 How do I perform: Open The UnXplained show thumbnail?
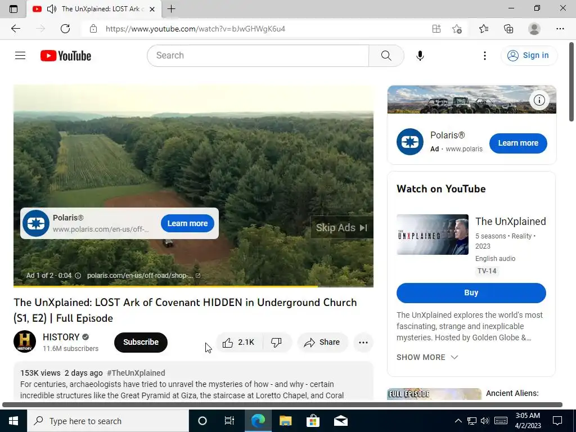pyautogui.click(x=433, y=235)
